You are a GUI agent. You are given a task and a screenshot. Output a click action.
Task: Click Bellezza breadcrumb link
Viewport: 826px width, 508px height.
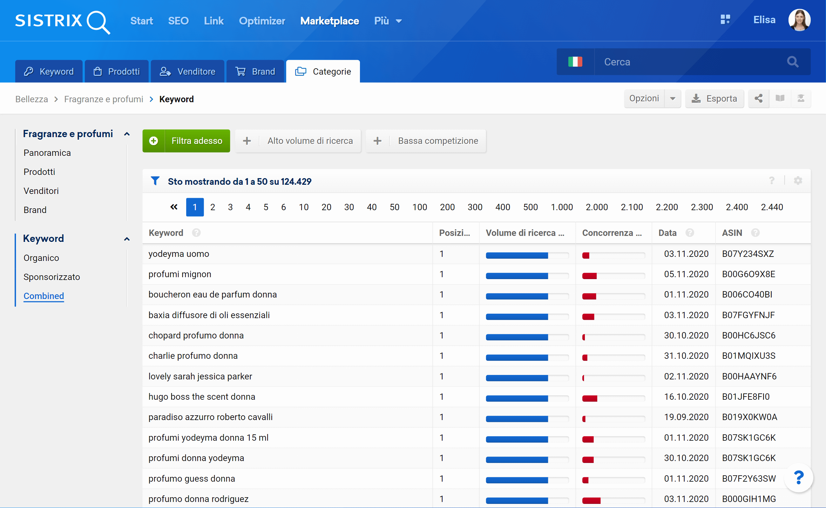click(x=31, y=99)
